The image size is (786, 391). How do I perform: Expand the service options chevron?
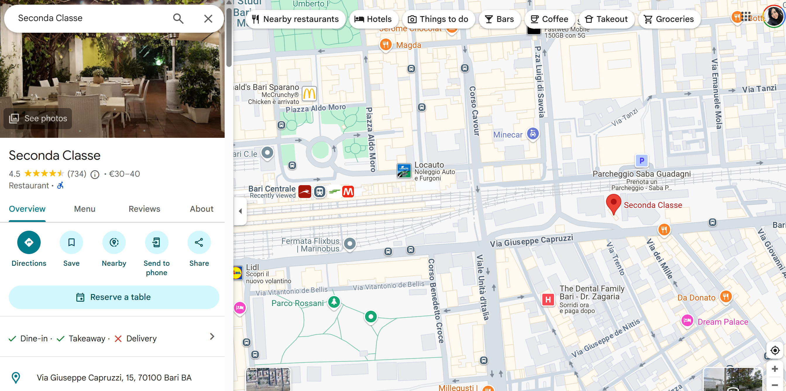tap(212, 336)
